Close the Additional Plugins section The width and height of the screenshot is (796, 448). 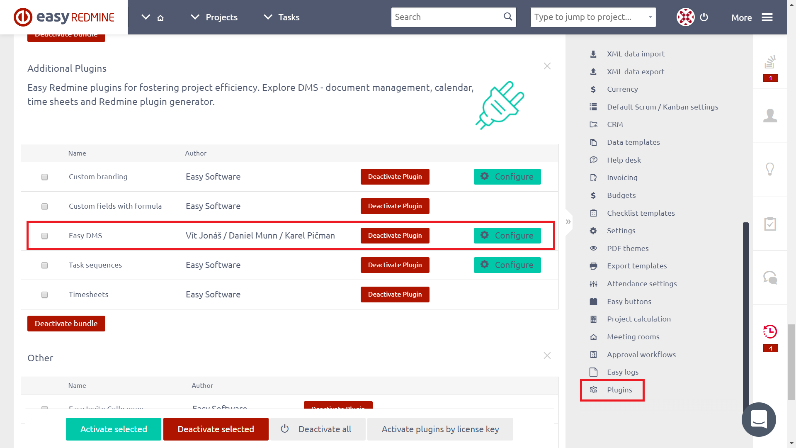(547, 66)
